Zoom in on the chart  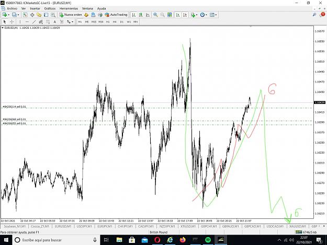155,15
